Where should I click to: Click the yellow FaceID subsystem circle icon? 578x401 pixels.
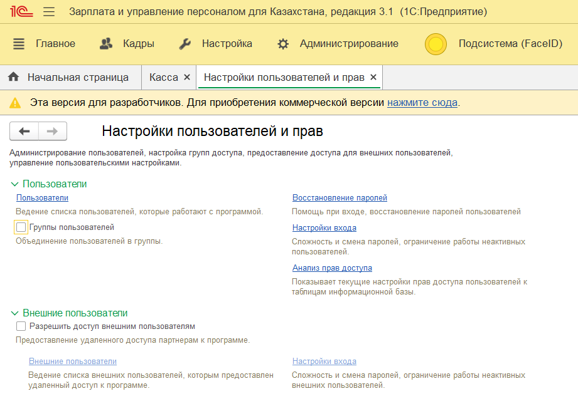tap(436, 44)
